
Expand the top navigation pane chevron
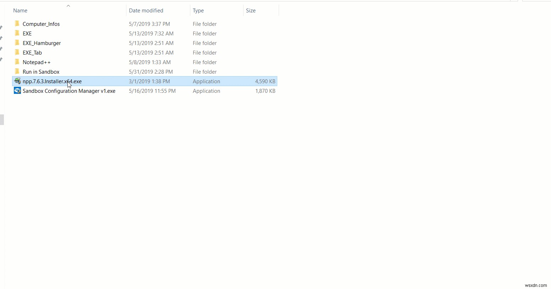pyautogui.click(x=2, y=27)
